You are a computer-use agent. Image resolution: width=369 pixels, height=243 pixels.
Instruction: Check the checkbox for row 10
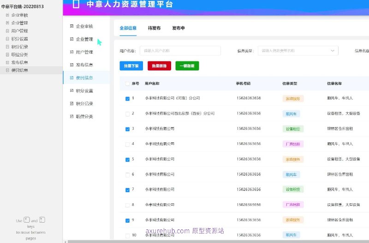click(128, 236)
